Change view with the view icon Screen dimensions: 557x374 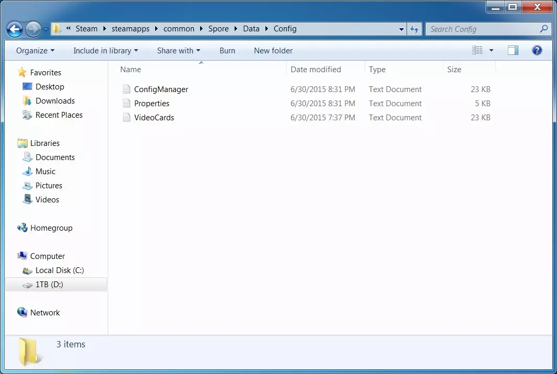tap(477, 50)
